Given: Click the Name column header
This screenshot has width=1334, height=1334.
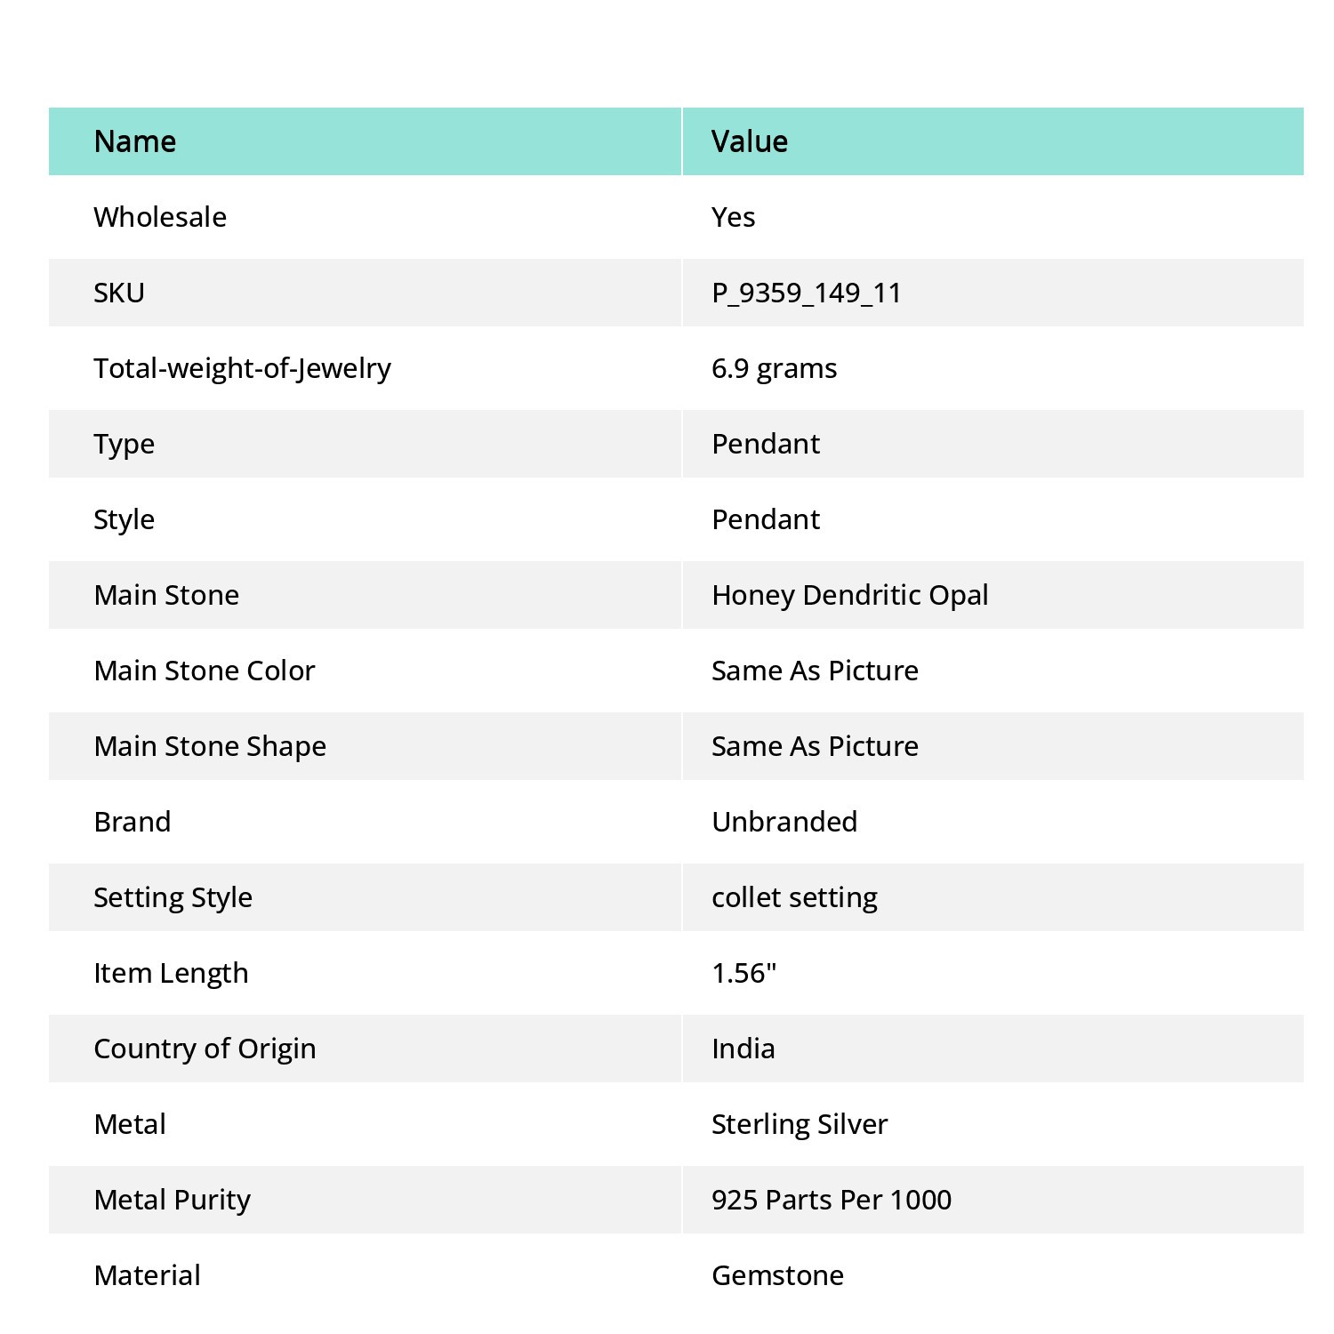Looking at the screenshot, I should point(135,141).
